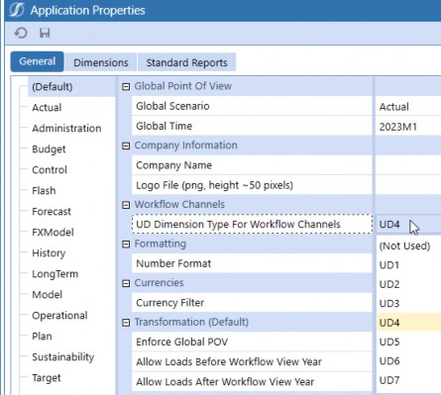Viewport: 441px width, 395px height.
Task: Click the Number Format property label
Action: point(173,263)
